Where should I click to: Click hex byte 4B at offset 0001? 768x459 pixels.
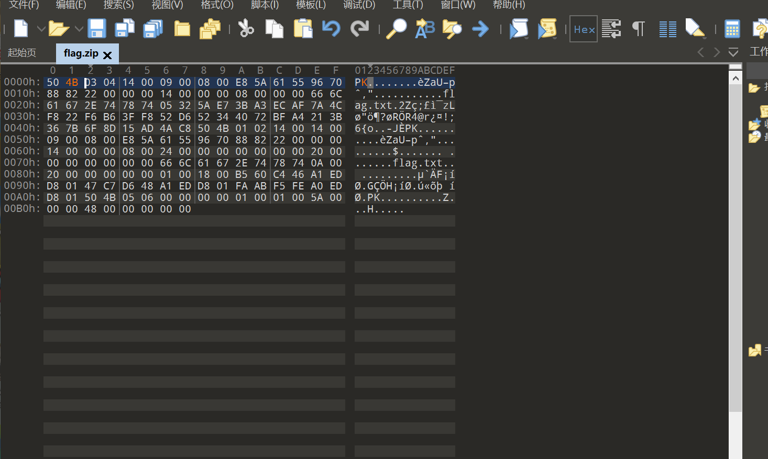[72, 82]
